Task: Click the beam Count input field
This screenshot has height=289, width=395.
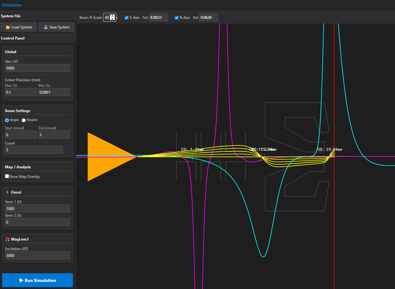Action: pos(34,150)
